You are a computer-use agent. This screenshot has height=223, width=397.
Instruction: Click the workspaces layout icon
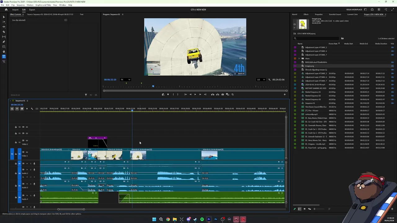coord(365,10)
